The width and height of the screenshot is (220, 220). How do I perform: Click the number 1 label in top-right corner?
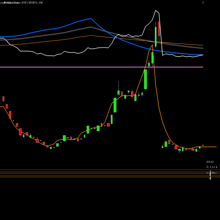tap(203, 3)
